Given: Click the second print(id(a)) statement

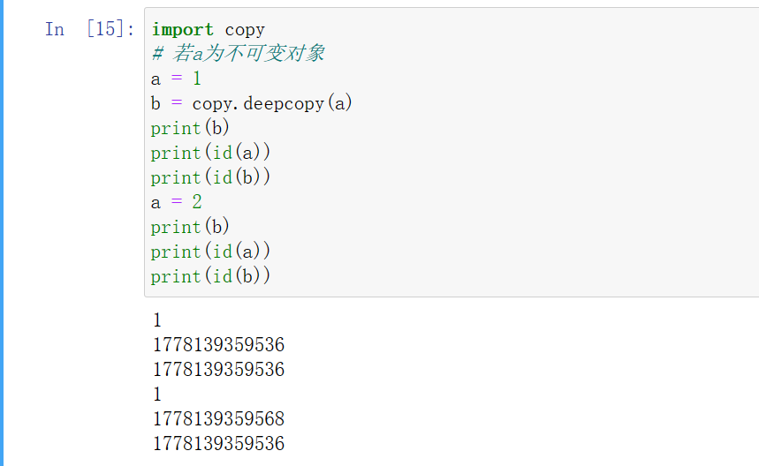Looking at the screenshot, I should pos(210,252).
